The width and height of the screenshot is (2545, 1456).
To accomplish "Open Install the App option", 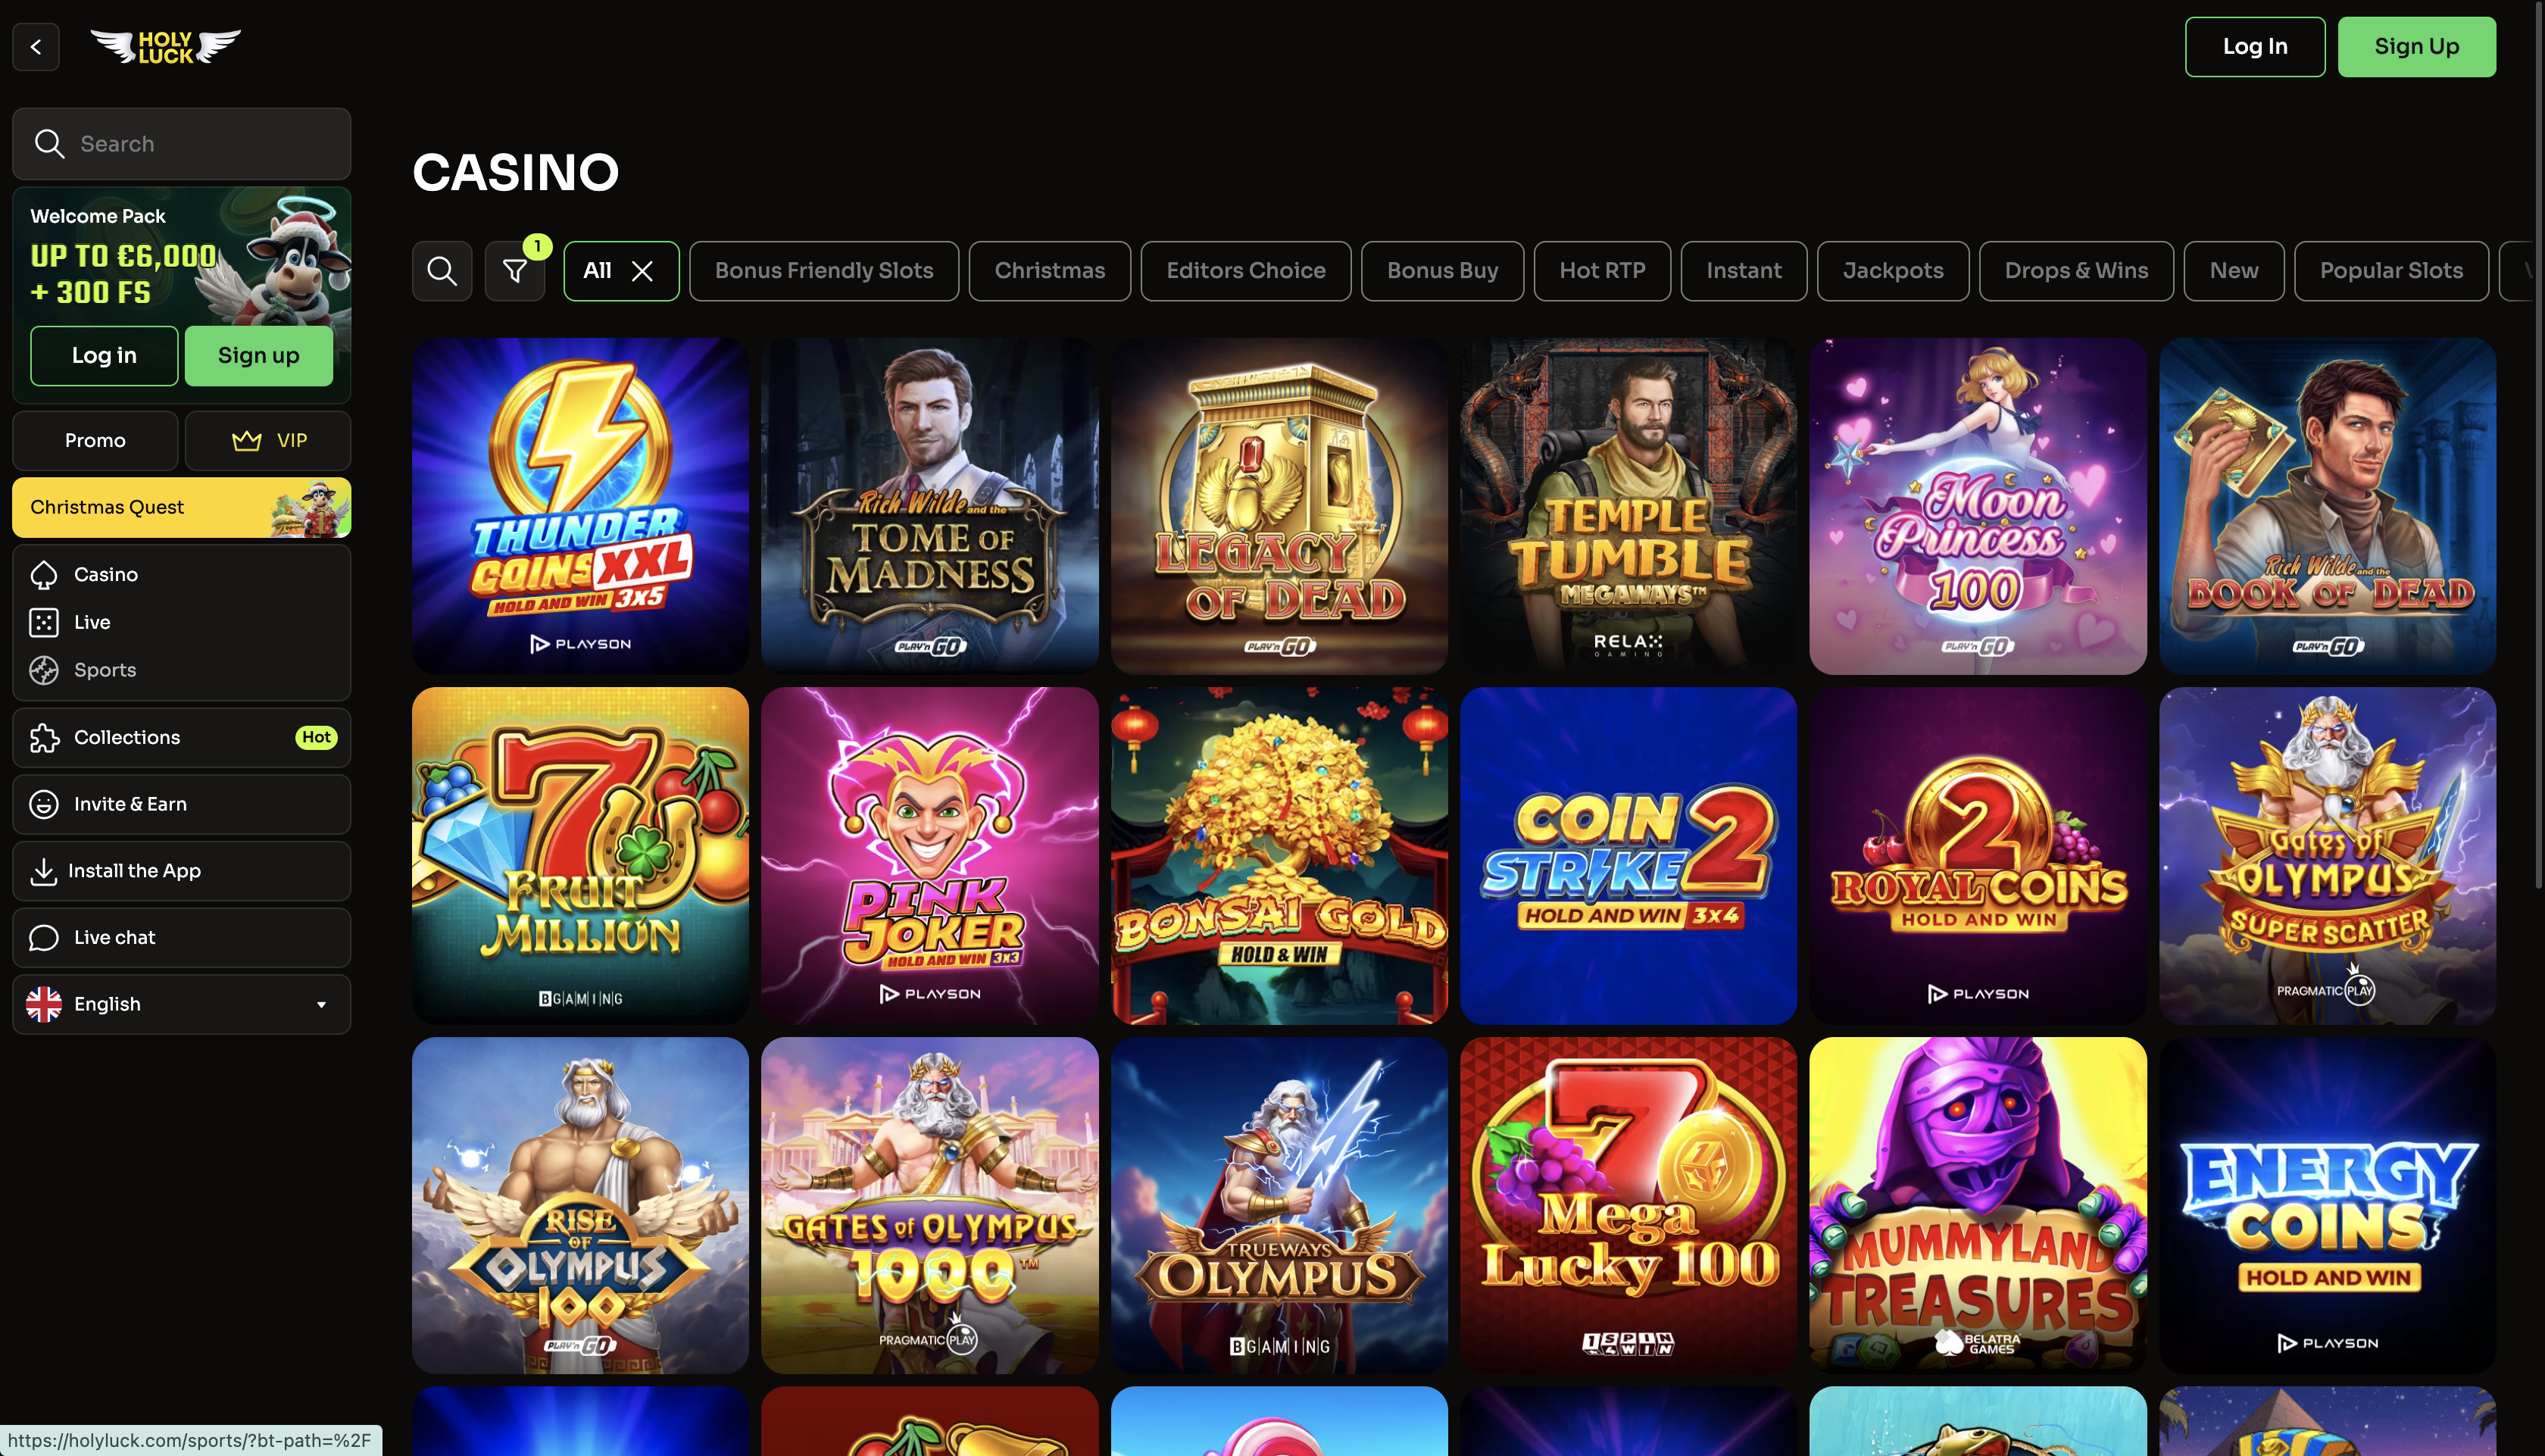I will tap(181, 871).
